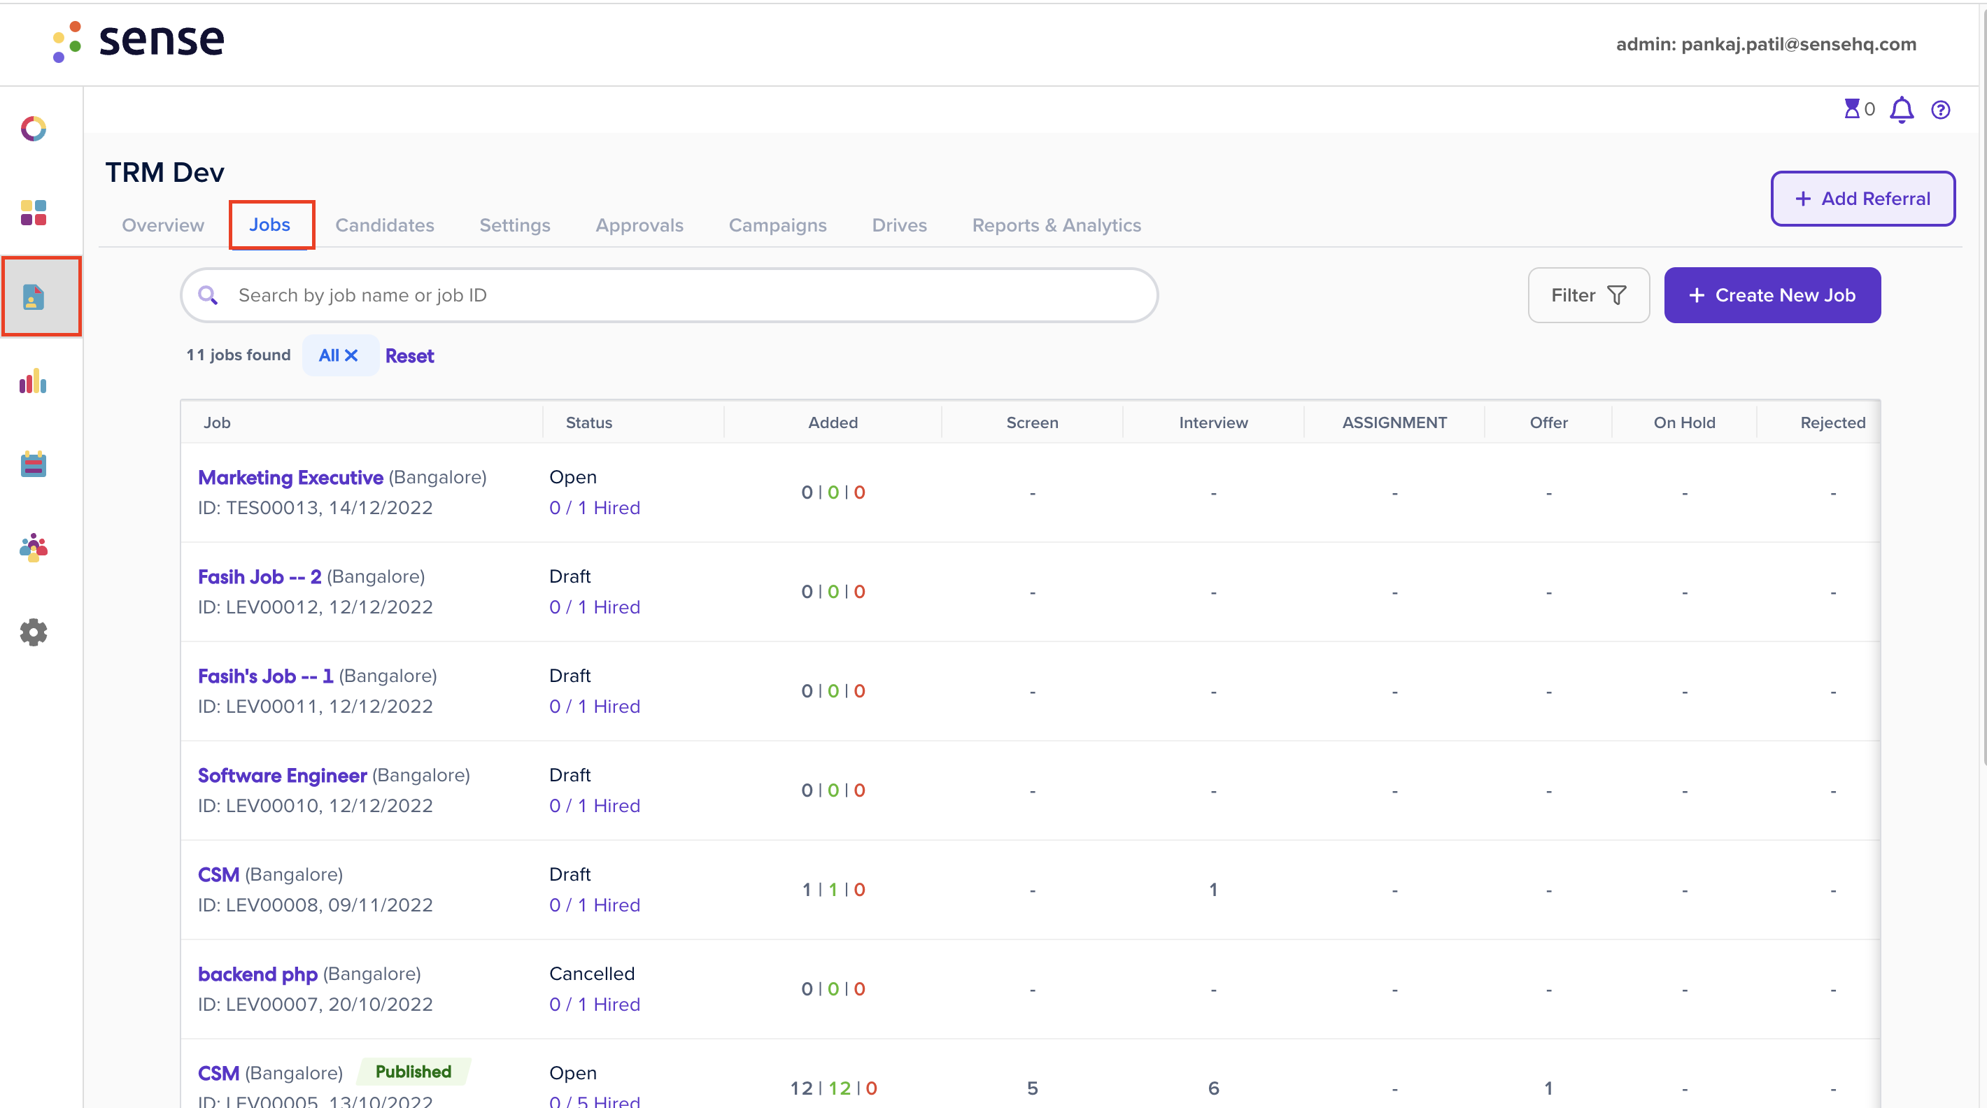
Task: Open the Approvals tab
Action: (x=639, y=225)
